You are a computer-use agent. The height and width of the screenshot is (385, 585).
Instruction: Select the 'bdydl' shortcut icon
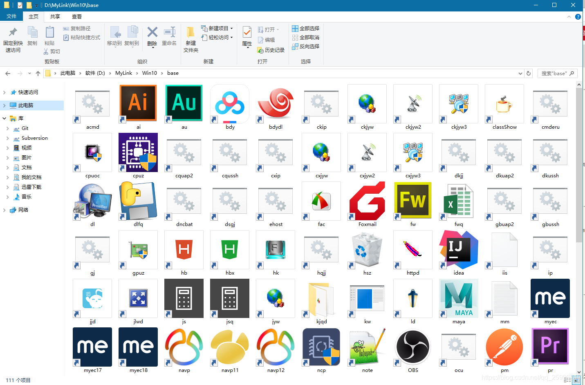(276, 104)
